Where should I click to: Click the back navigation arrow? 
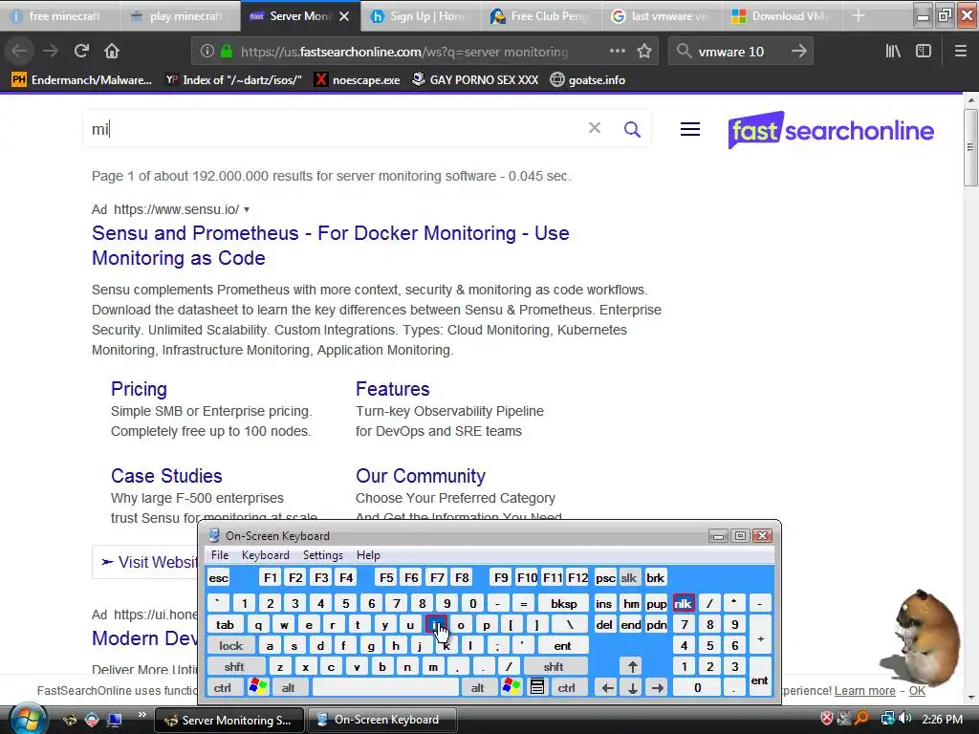(x=20, y=52)
